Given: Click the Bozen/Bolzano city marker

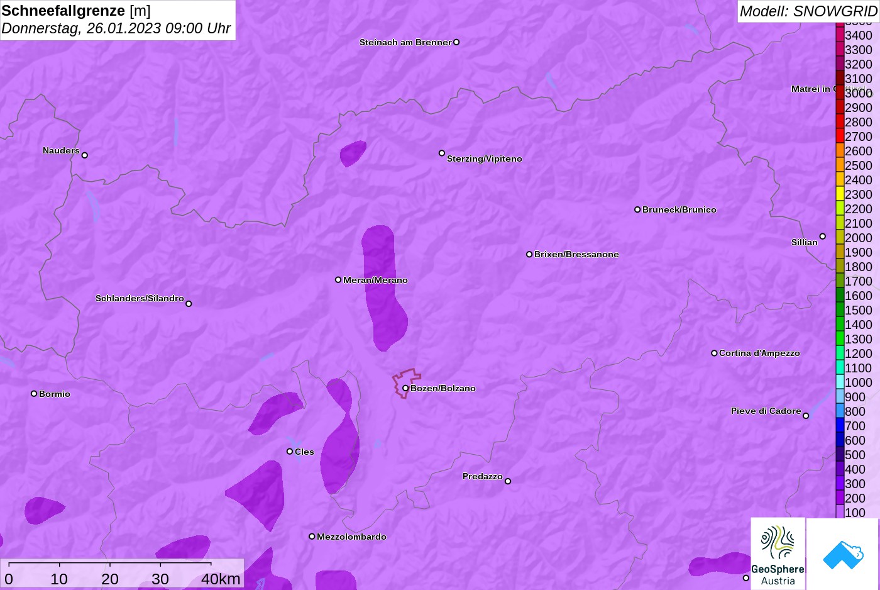Looking at the screenshot, I should (405, 388).
